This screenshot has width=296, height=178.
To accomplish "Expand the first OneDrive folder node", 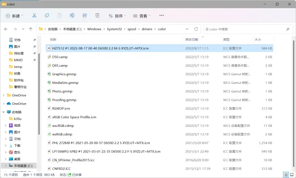I will tap(4, 95).
